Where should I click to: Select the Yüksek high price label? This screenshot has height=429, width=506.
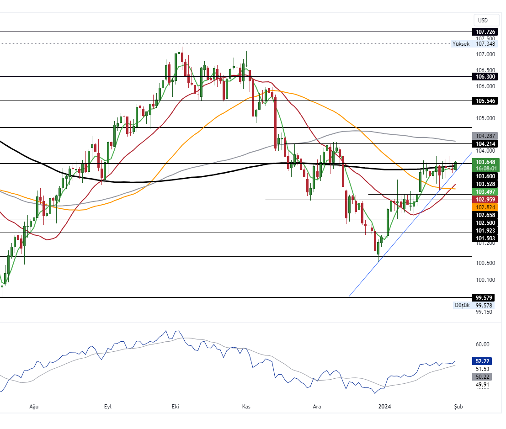460,44
